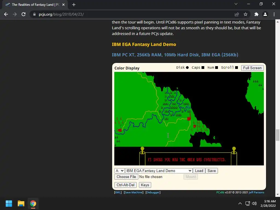Viewport: 280px width, 210px height.
Task: Open the Chrome profile icon
Action: (x=265, y=14)
